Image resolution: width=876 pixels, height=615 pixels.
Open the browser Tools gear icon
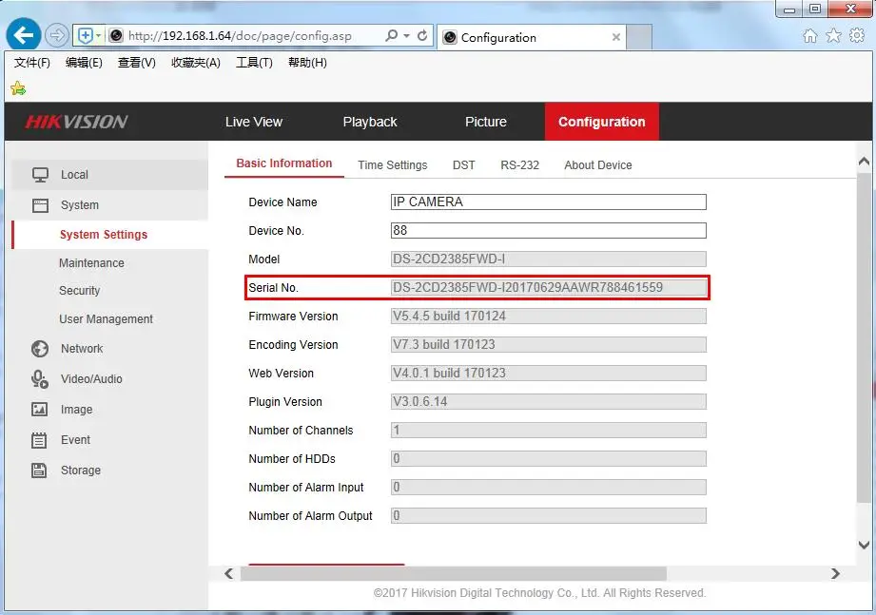(x=856, y=36)
